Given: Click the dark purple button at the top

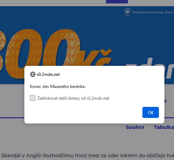Looking at the screenshot, I should coord(117,2).
